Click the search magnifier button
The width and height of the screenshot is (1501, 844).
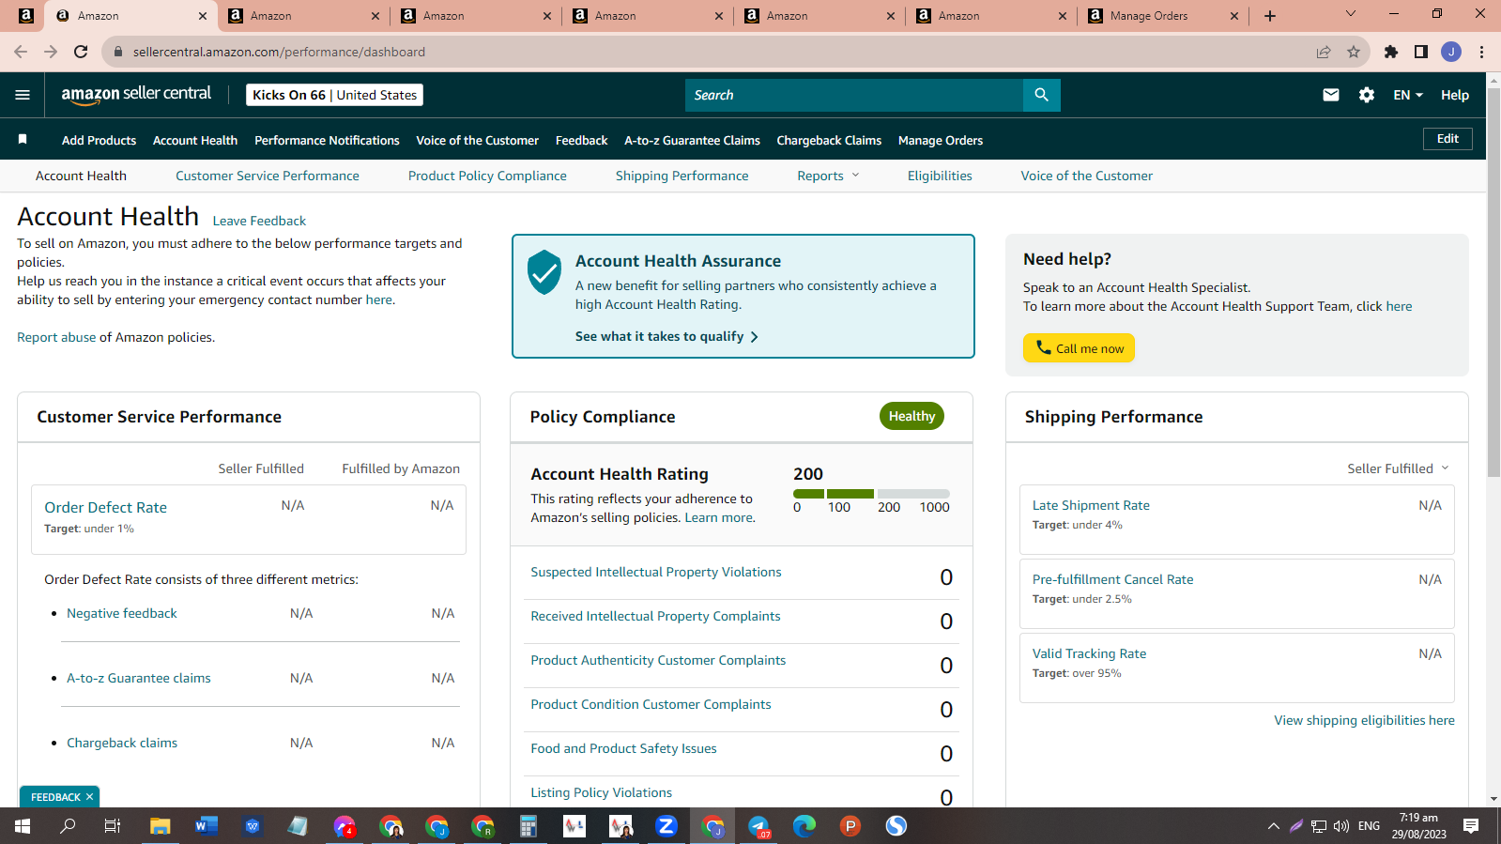[x=1041, y=95]
